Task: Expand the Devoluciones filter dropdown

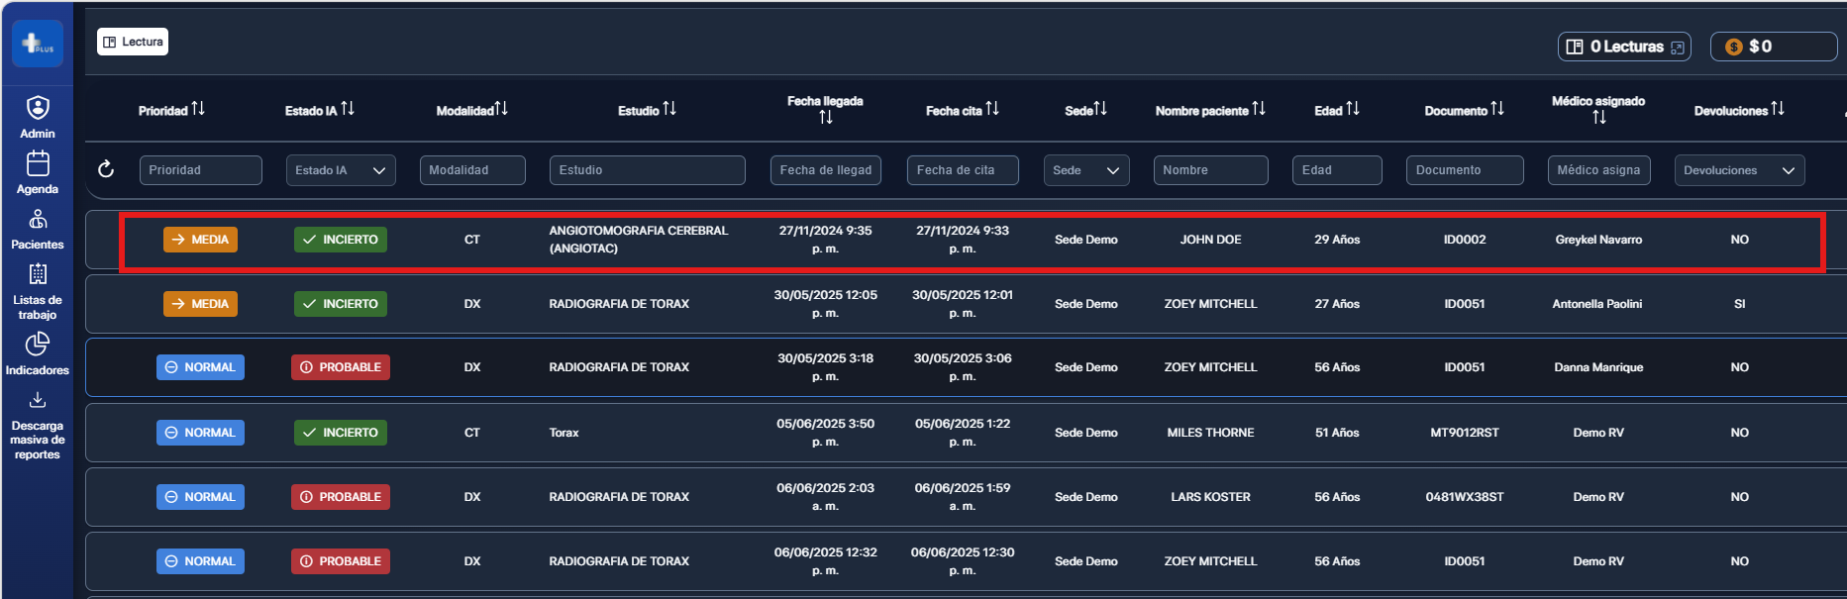Action: [1738, 170]
